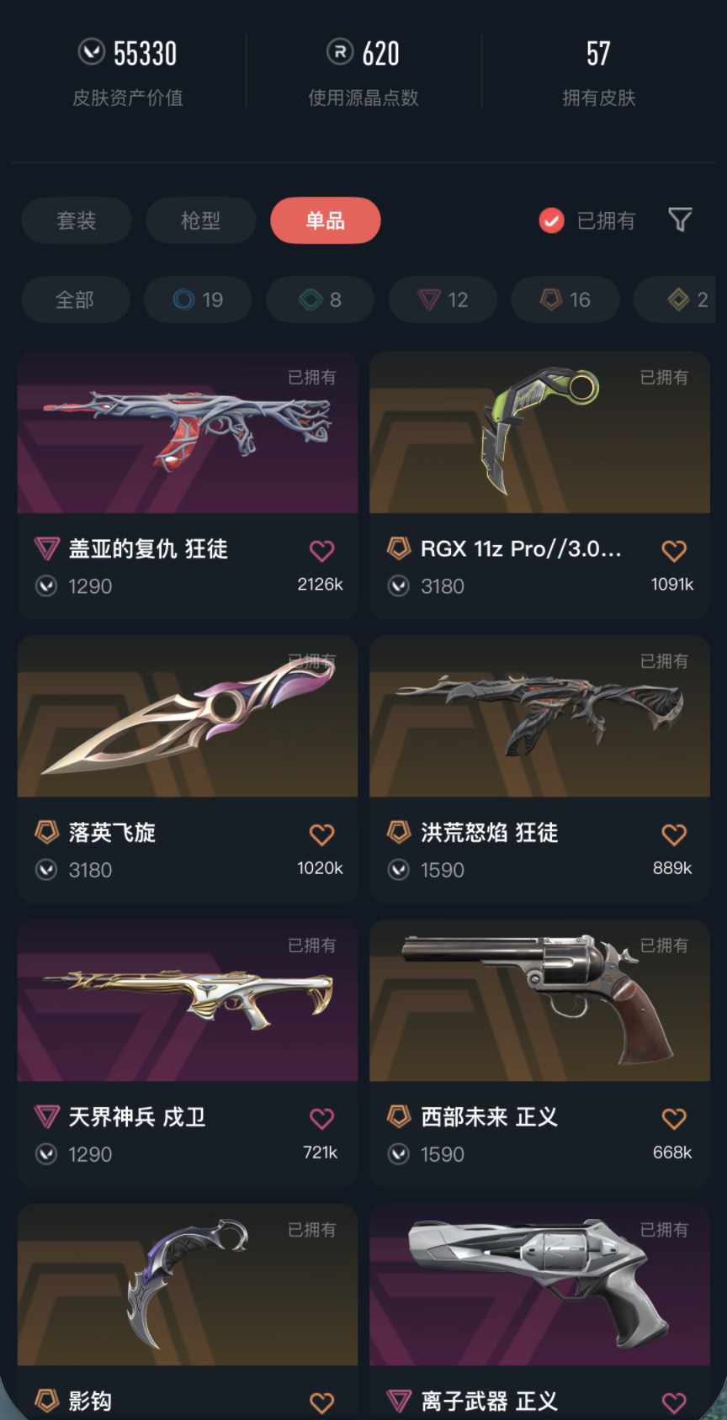Tap heart icon for 西部未来 正义
The height and width of the screenshot is (1420, 727).
point(674,1119)
